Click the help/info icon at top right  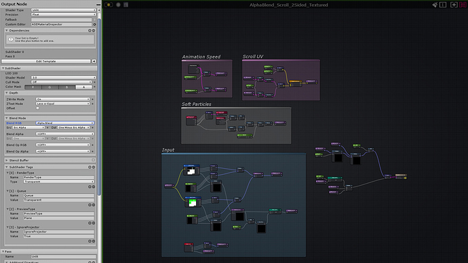click(x=443, y=5)
